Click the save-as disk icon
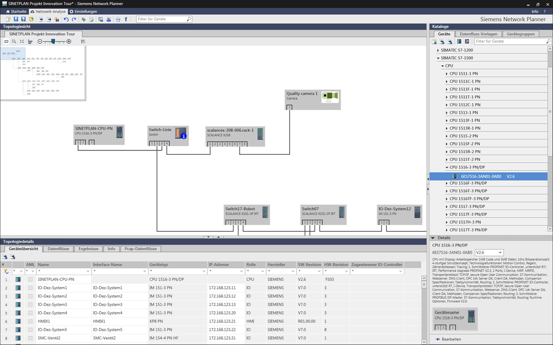The width and height of the screenshot is (553, 345). 23,19
